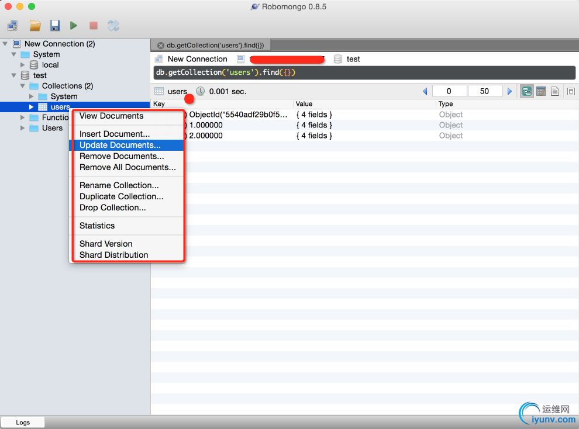The height and width of the screenshot is (429, 579).
Task: Go to previous page with left arrow
Action: coord(425,91)
